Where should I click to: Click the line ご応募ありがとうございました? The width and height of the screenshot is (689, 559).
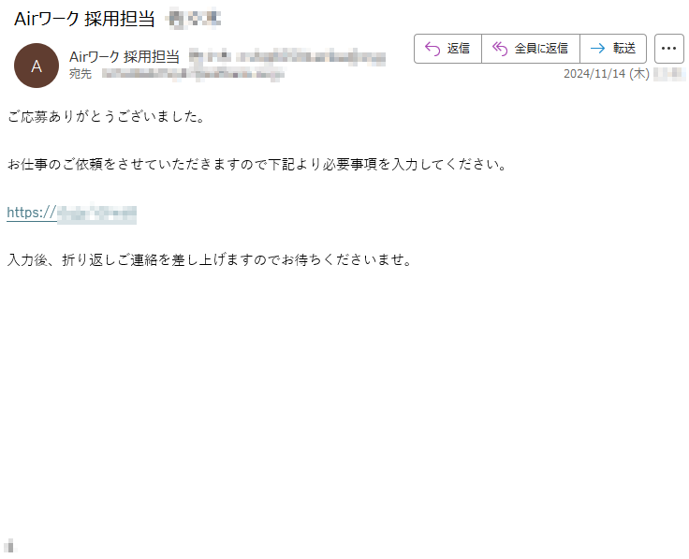(106, 116)
